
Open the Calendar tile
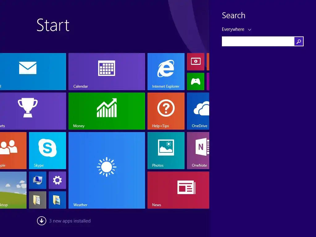(106, 72)
